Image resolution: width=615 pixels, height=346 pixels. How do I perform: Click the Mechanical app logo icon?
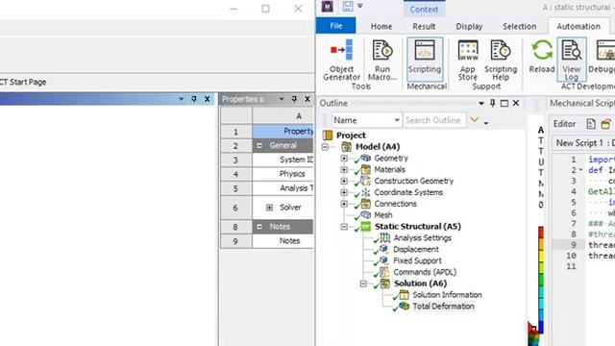coord(328,7)
